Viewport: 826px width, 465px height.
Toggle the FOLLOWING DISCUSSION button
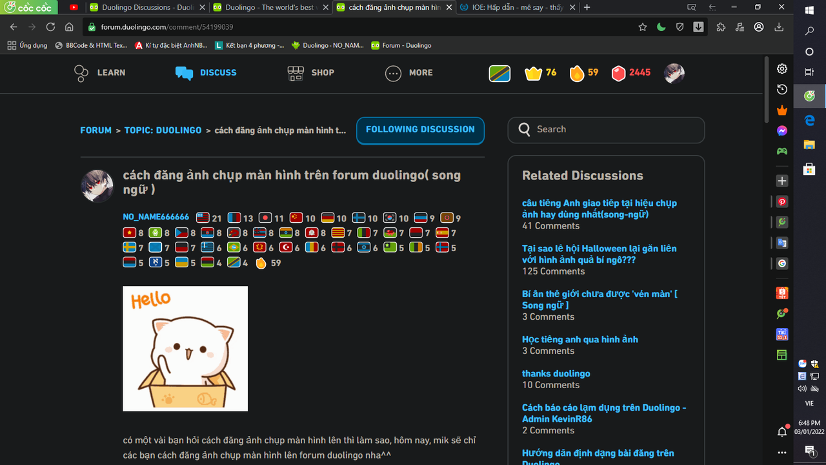pos(420,130)
